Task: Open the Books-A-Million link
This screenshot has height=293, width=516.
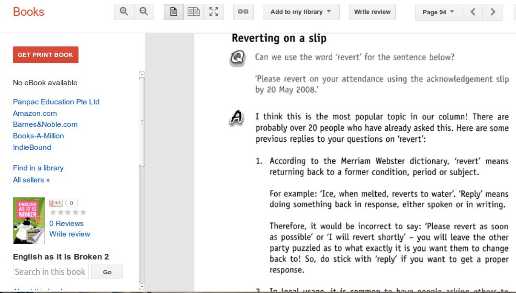Action: (38, 135)
